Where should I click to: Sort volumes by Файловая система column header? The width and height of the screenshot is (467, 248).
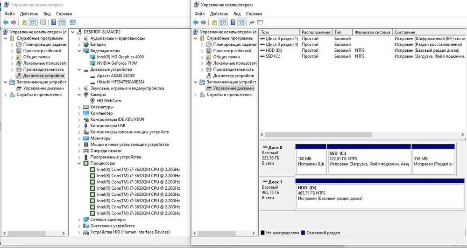coord(373,32)
